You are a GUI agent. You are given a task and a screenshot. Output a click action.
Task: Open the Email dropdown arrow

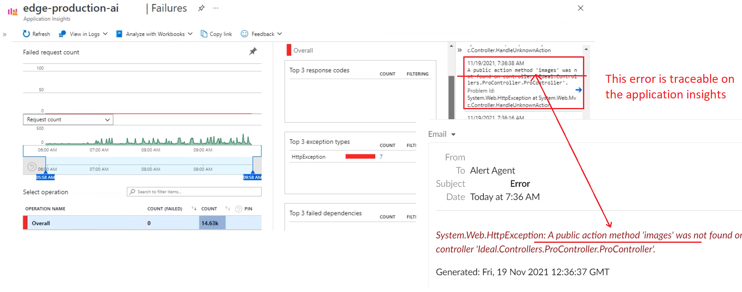(453, 134)
